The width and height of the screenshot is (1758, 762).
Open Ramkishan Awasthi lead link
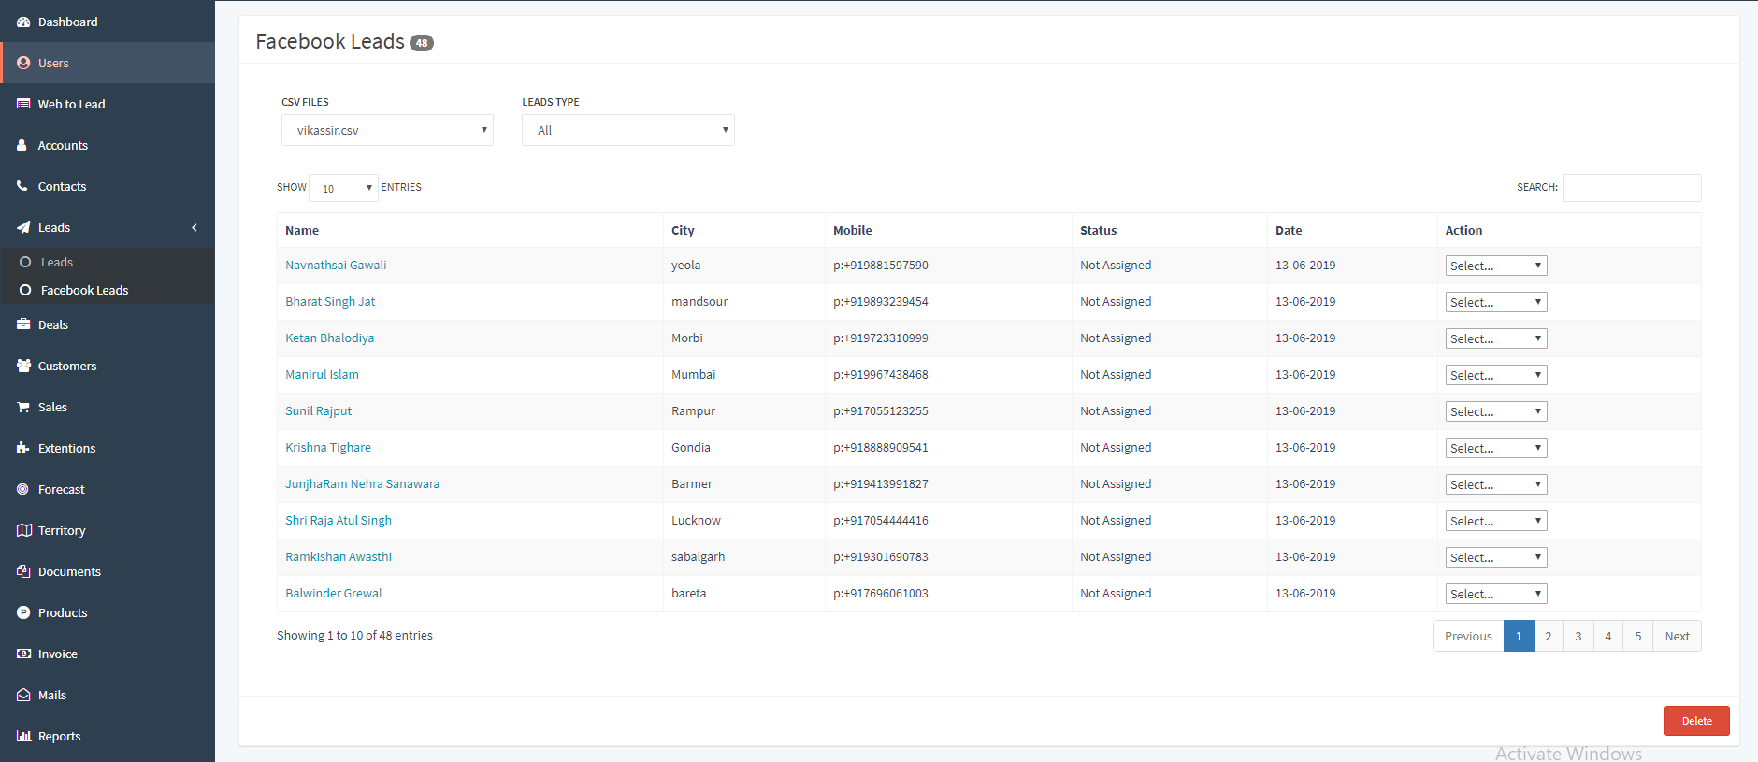point(339,556)
